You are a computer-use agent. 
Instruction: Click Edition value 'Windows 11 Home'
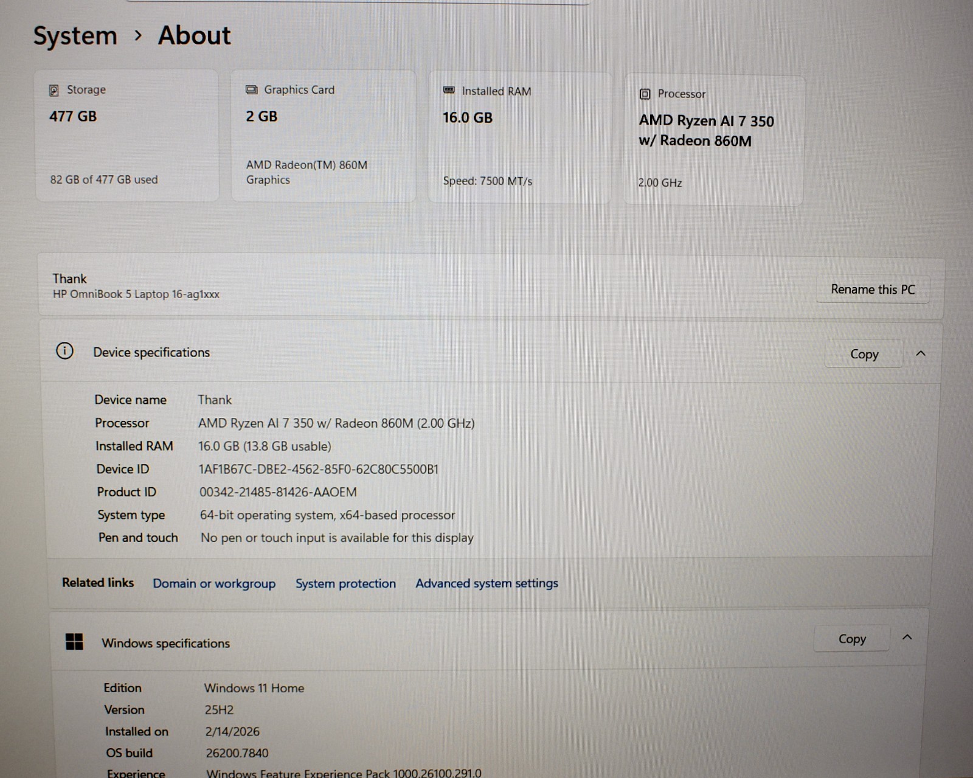(x=254, y=688)
